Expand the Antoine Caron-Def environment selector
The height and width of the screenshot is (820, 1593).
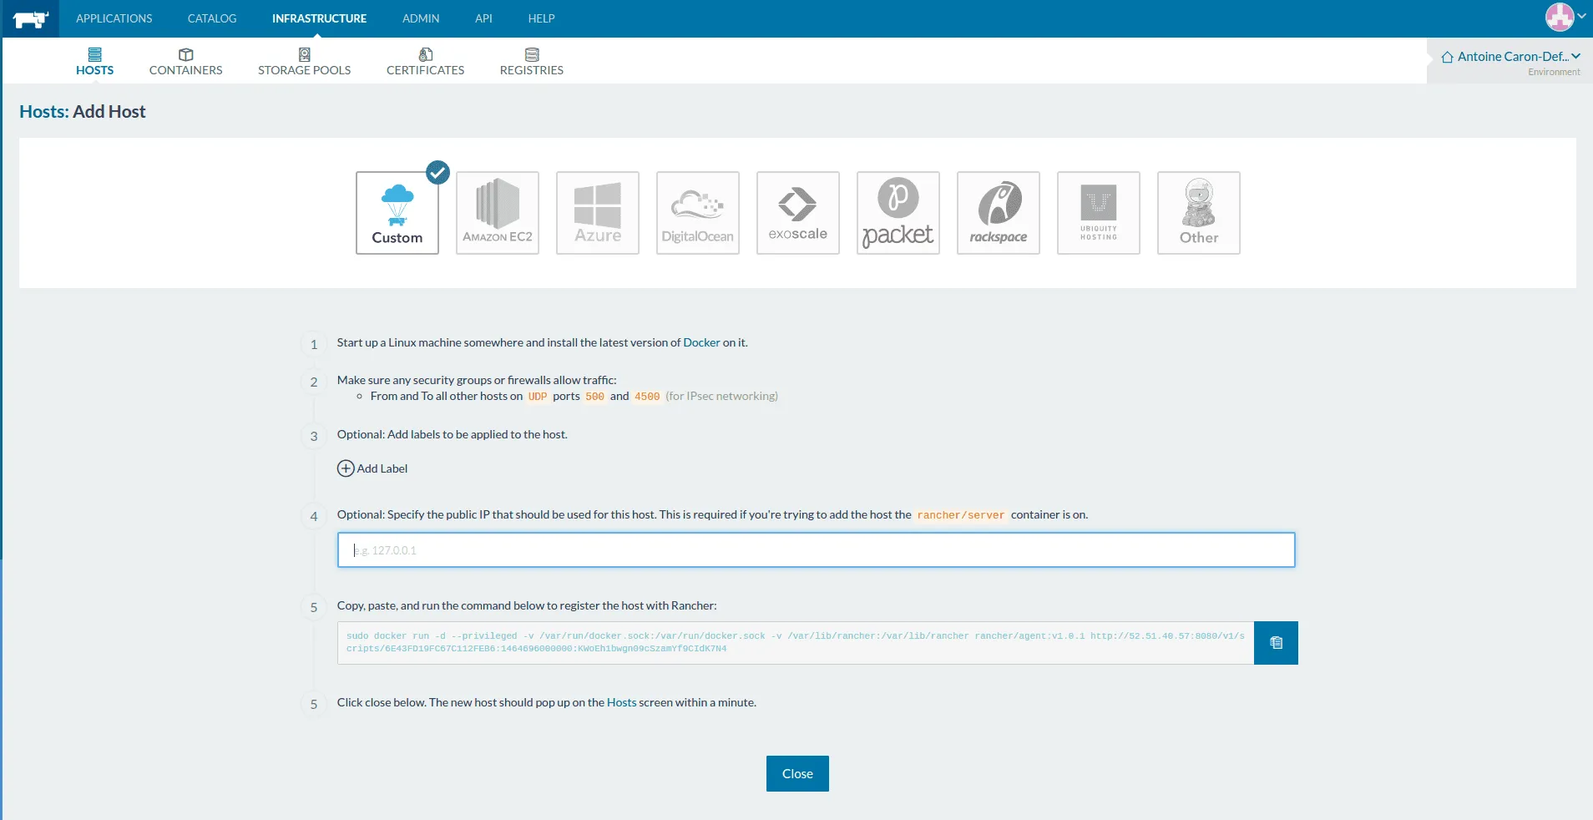tap(1511, 57)
